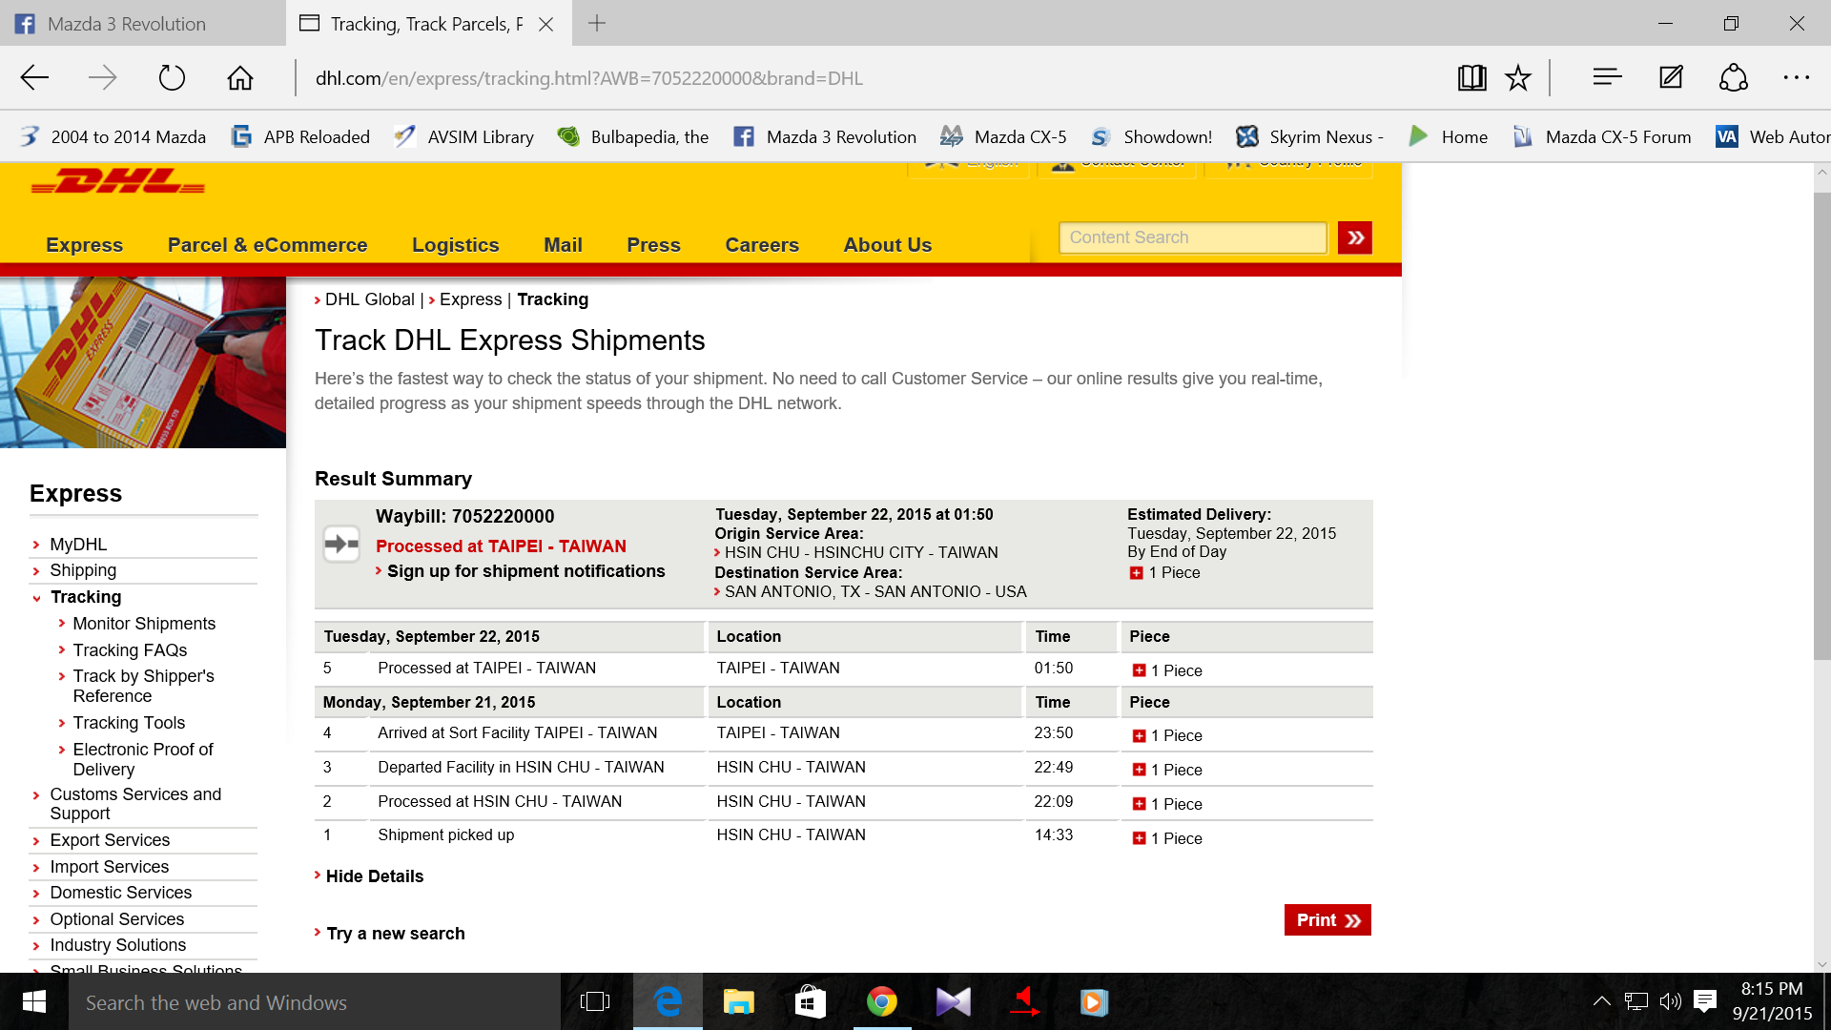
Task: Open Action Center notifications icon
Action: 1705,1001
